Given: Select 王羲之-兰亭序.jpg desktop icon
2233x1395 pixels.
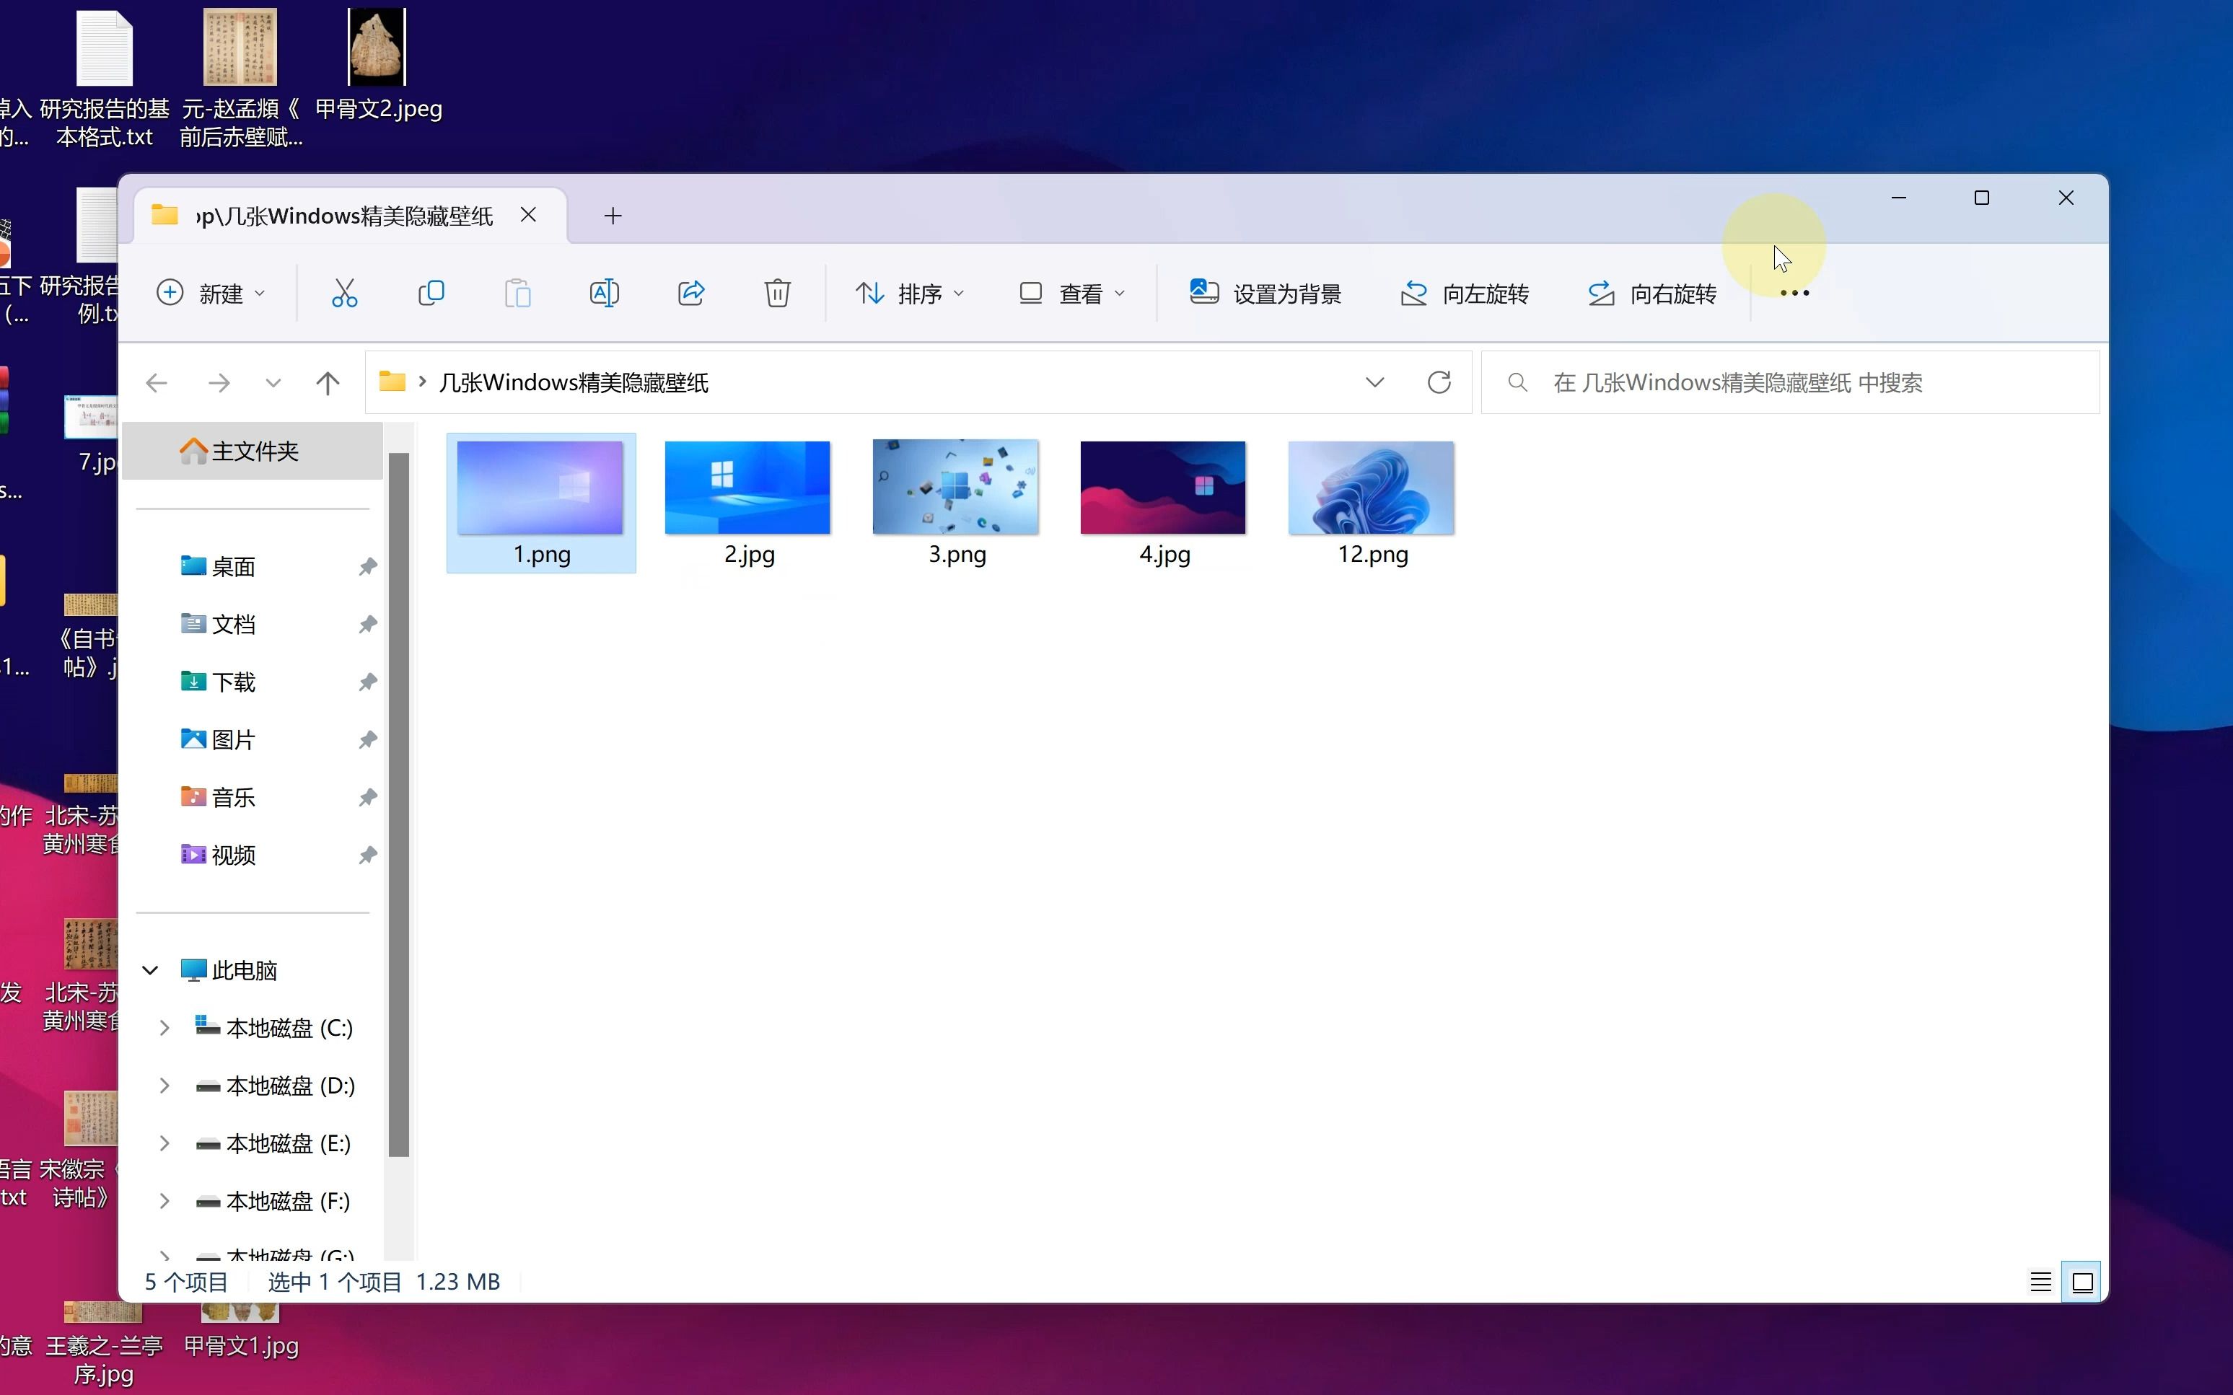Looking at the screenshot, I should point(103,1345).
